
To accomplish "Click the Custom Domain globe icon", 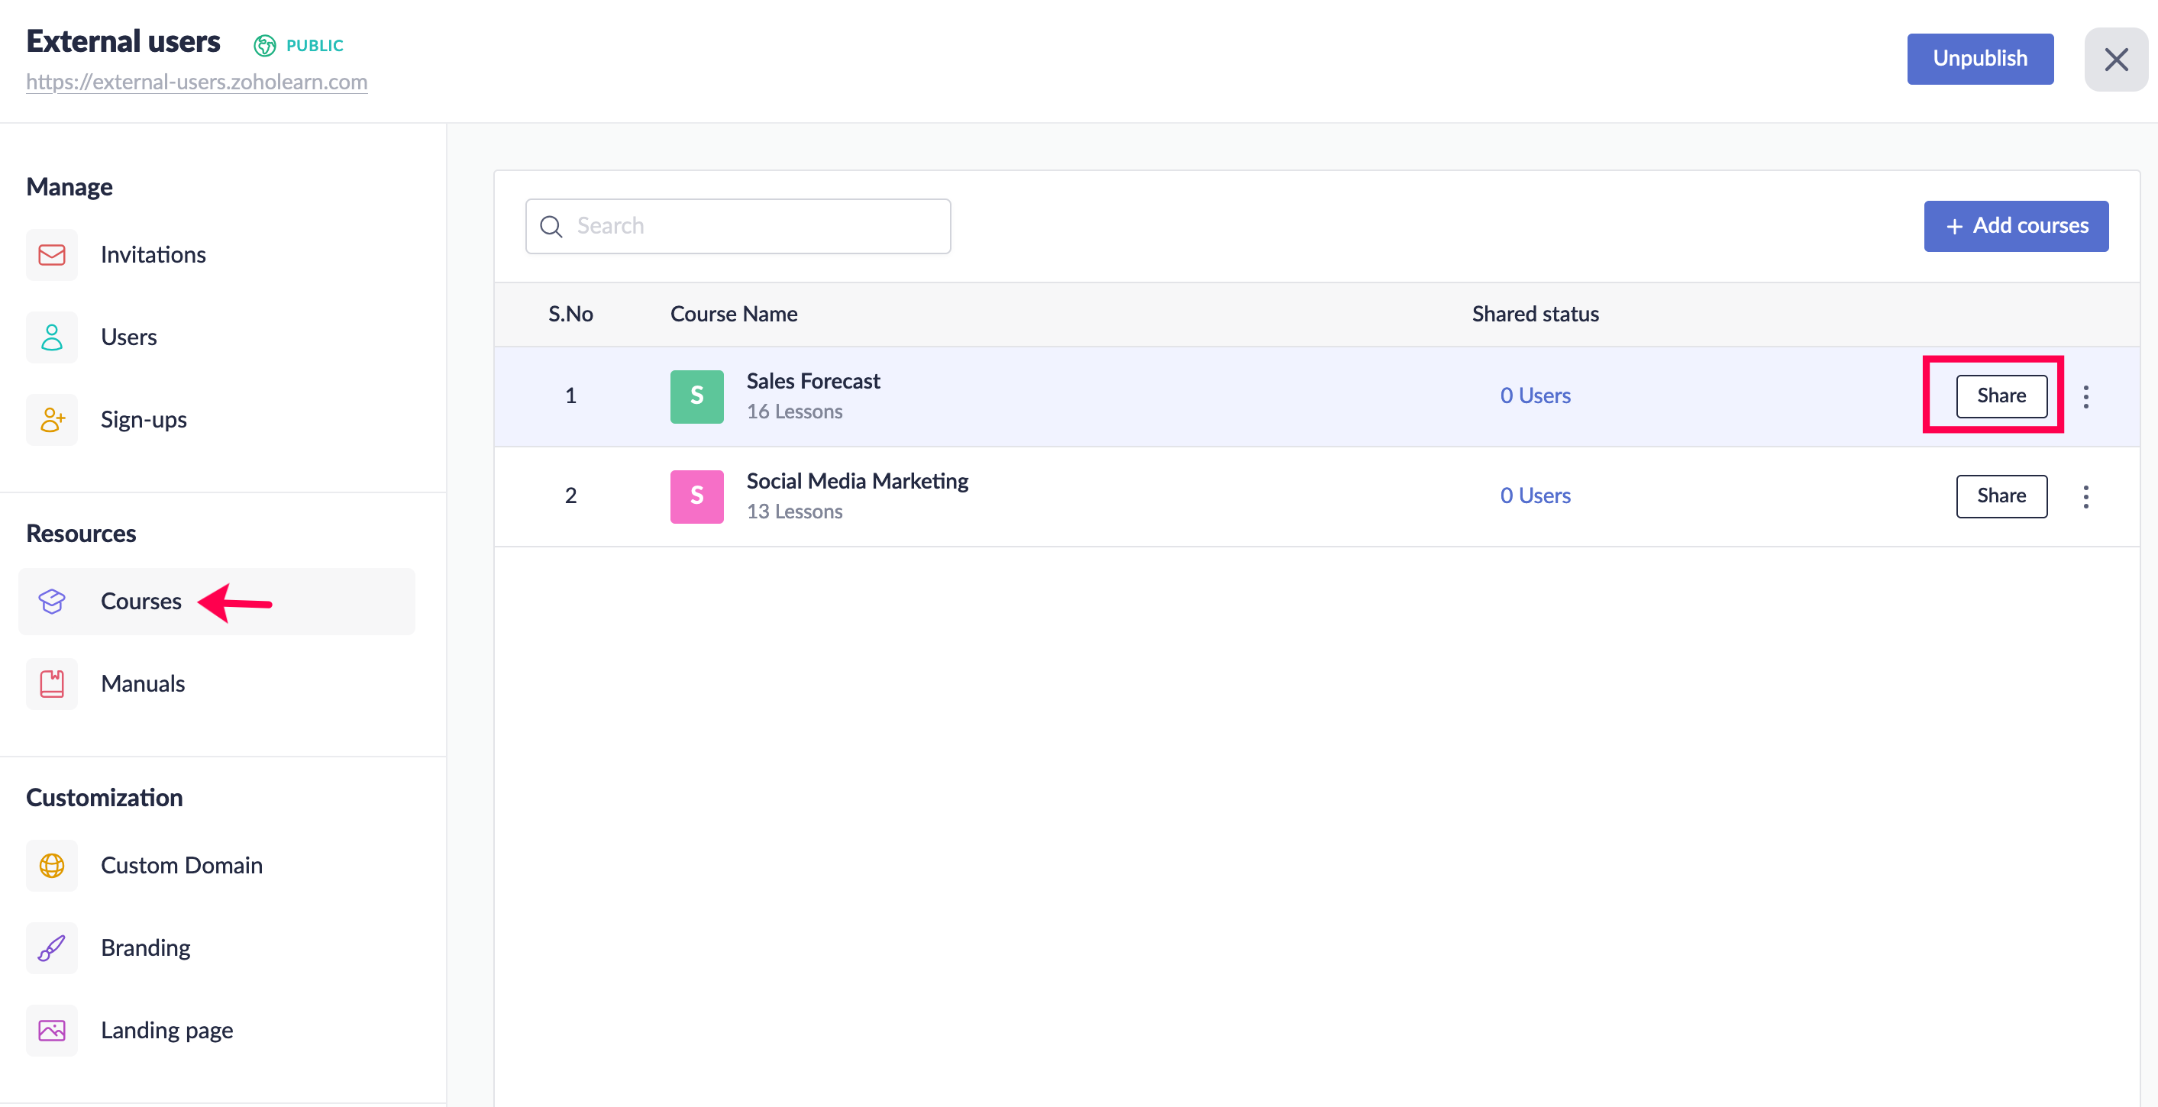I will (52, 865).
